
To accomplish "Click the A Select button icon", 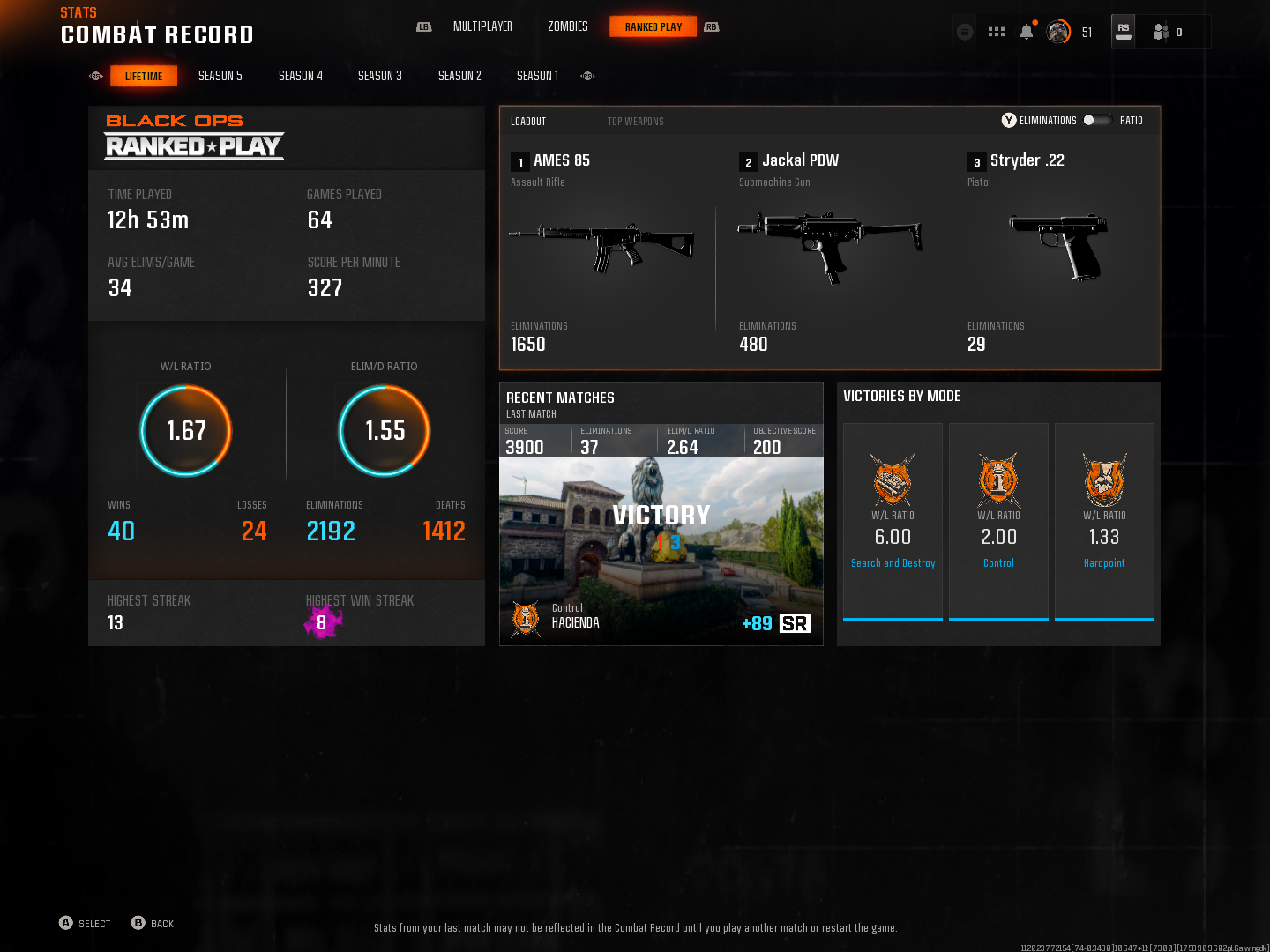I will click(66, 923).
